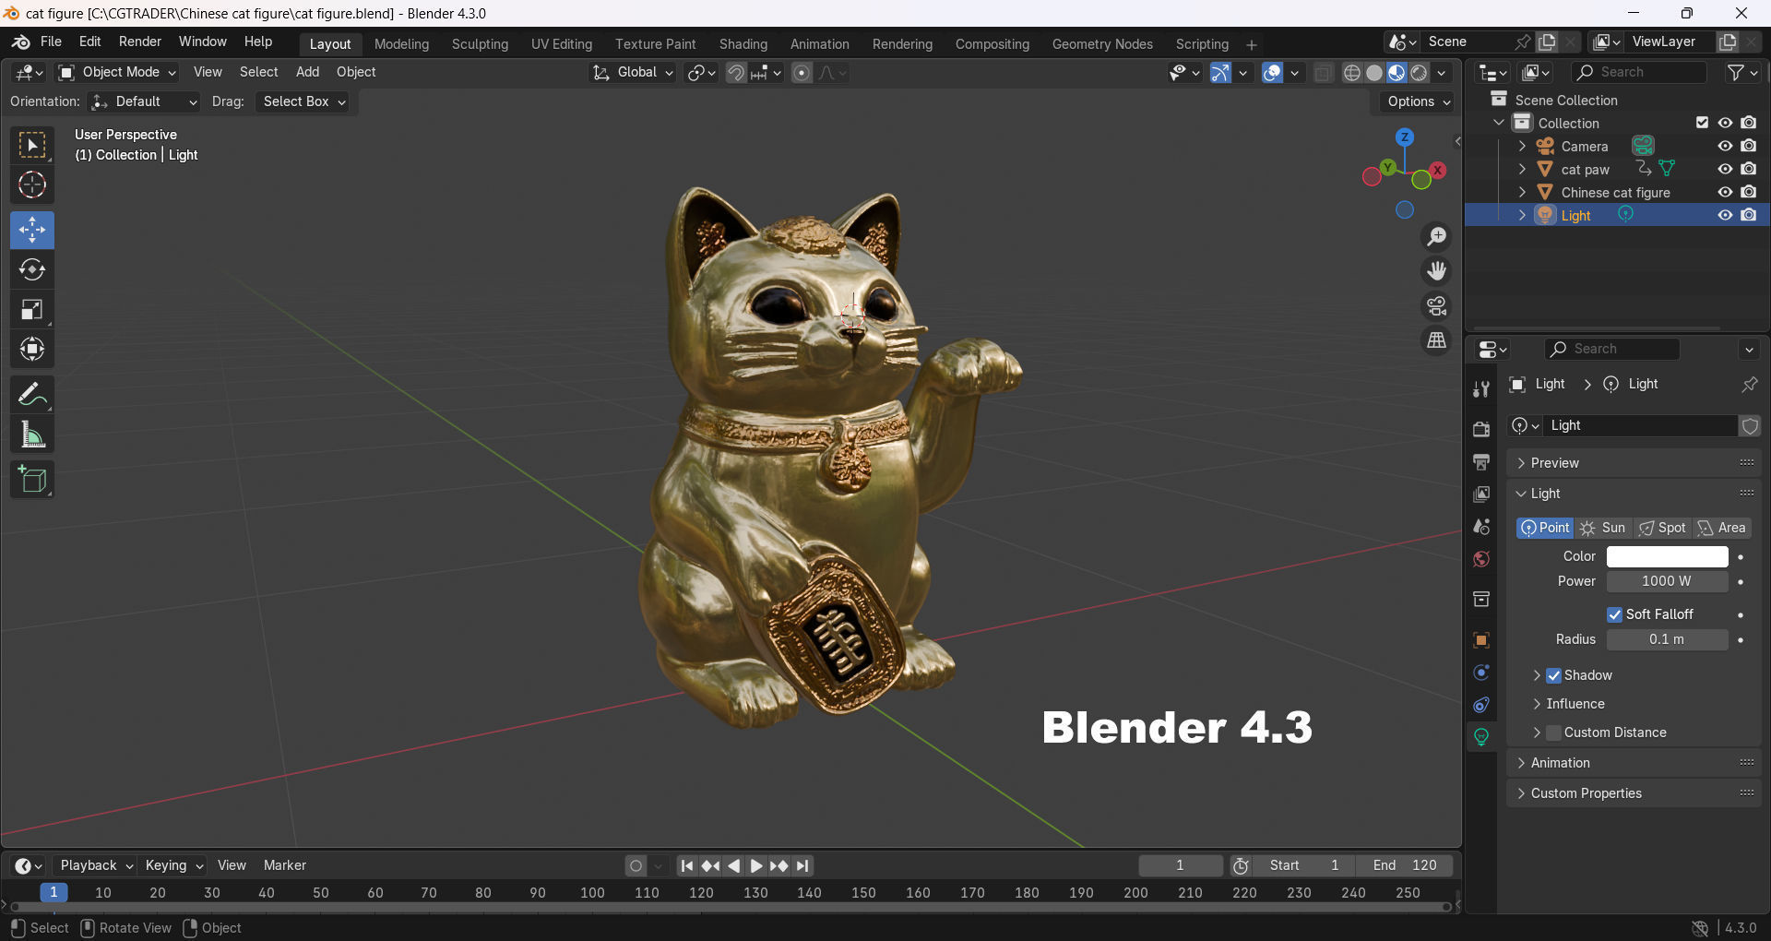Image resolution: width=1771 pixels, height=941 pixels.
Task: Open the Playback dropdown
Action: [x=95, y=865]
